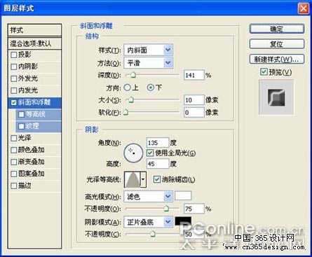Open the 方法 method dropdown 平滑
The width and height of the screenshot is (312, 257).
point(149,63)
